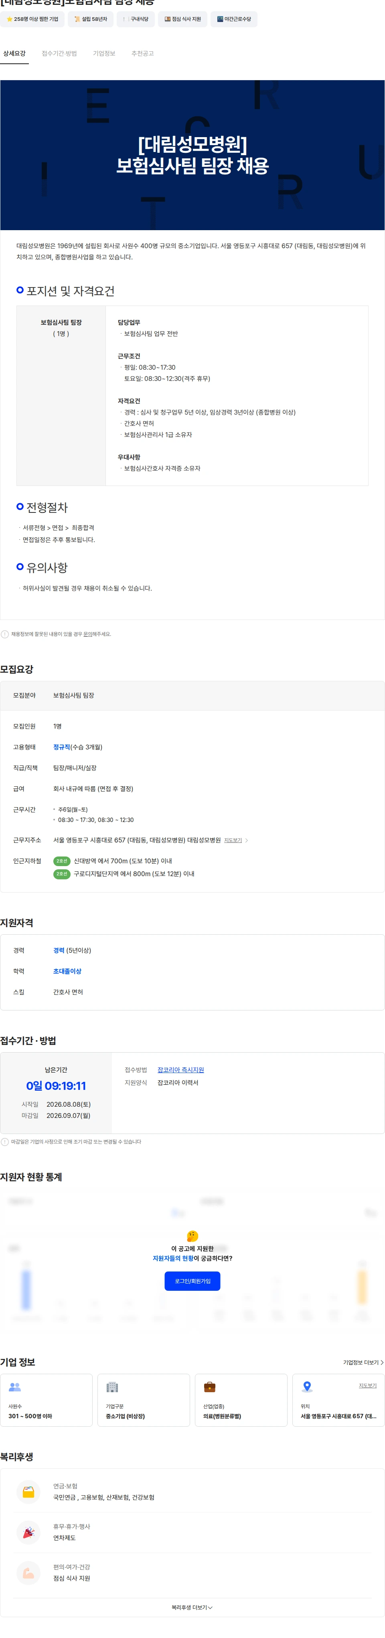Click the 기업구분 중소기업 (비상장) card
Viewport: 385px width, 1638px height.
(144, 1400)
